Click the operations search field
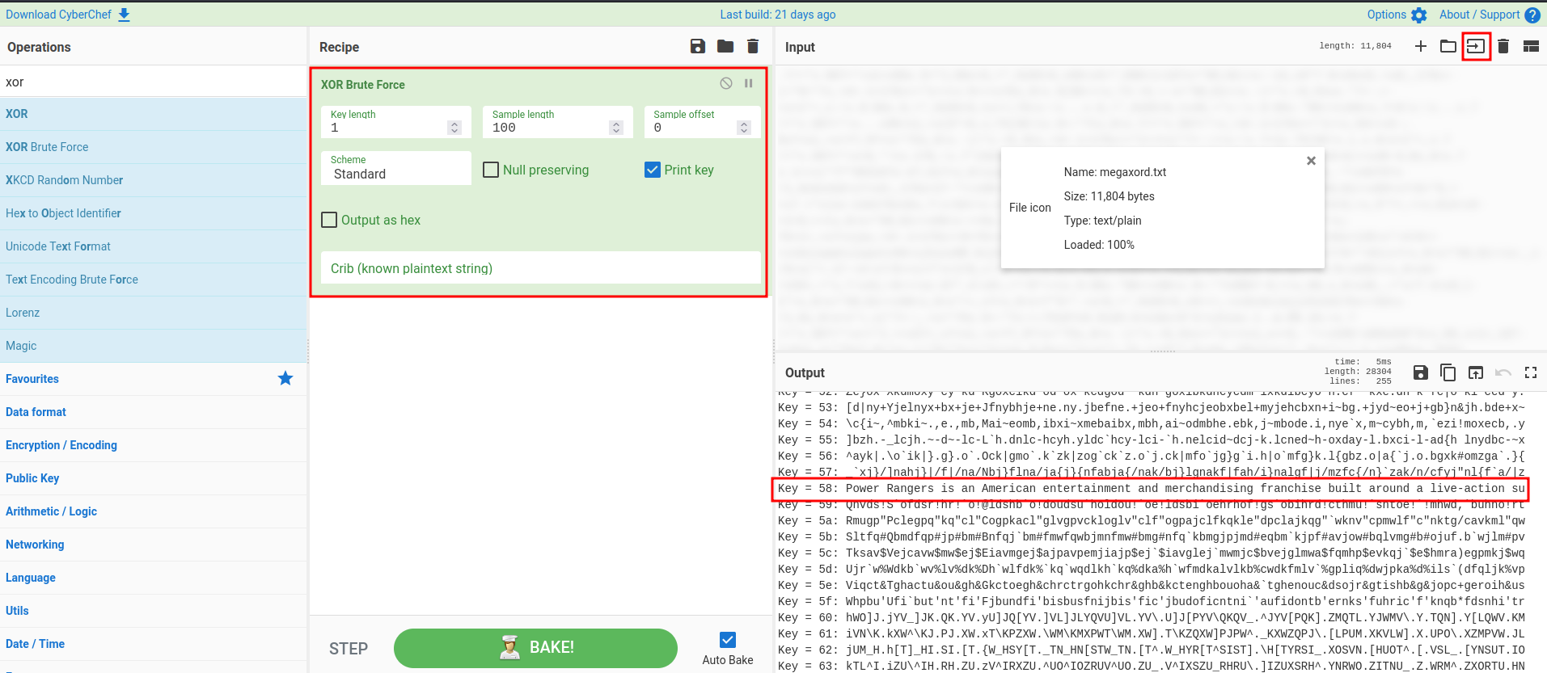The height and width of the screenshot is (673, 1547). (154, 82)
